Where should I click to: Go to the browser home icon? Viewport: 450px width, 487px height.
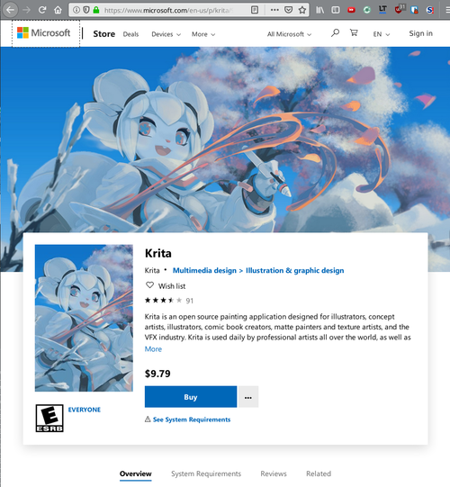click(x=58, y=10)
